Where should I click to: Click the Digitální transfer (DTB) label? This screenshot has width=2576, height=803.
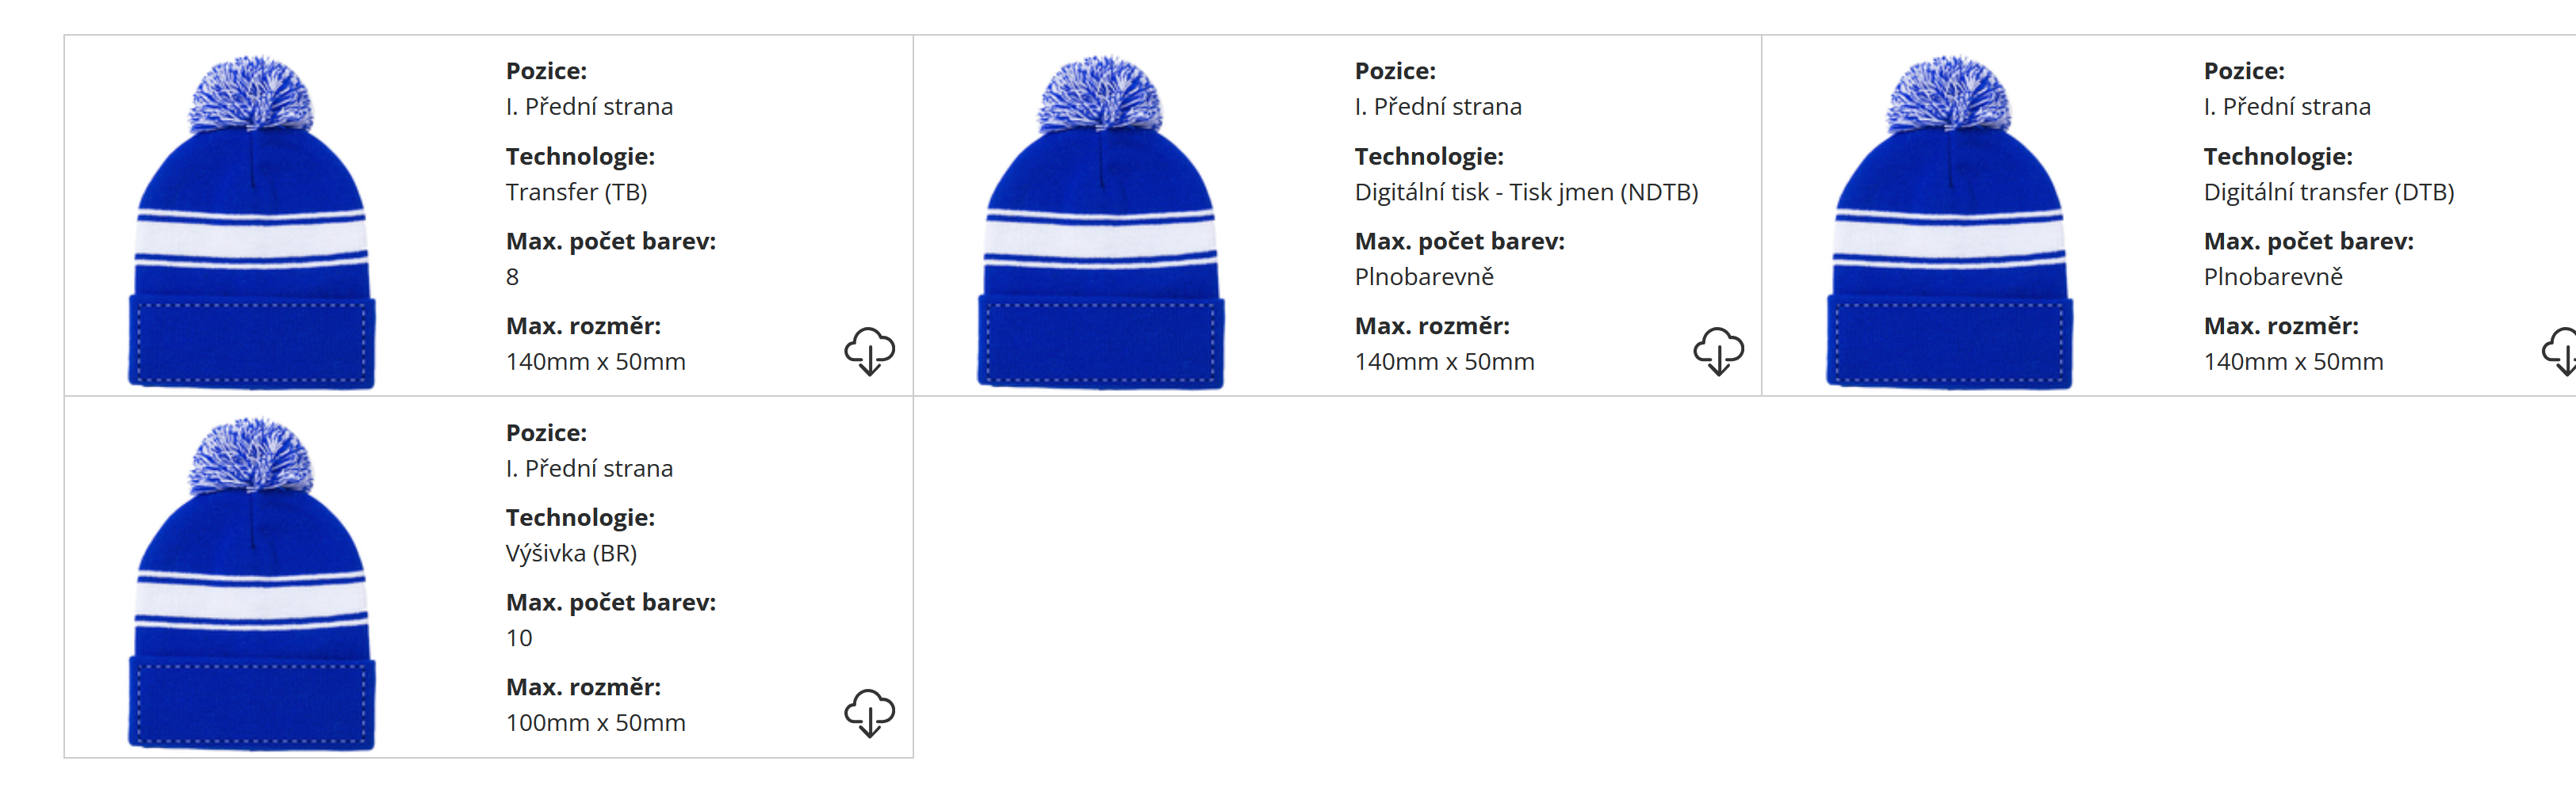(2328, 192)
